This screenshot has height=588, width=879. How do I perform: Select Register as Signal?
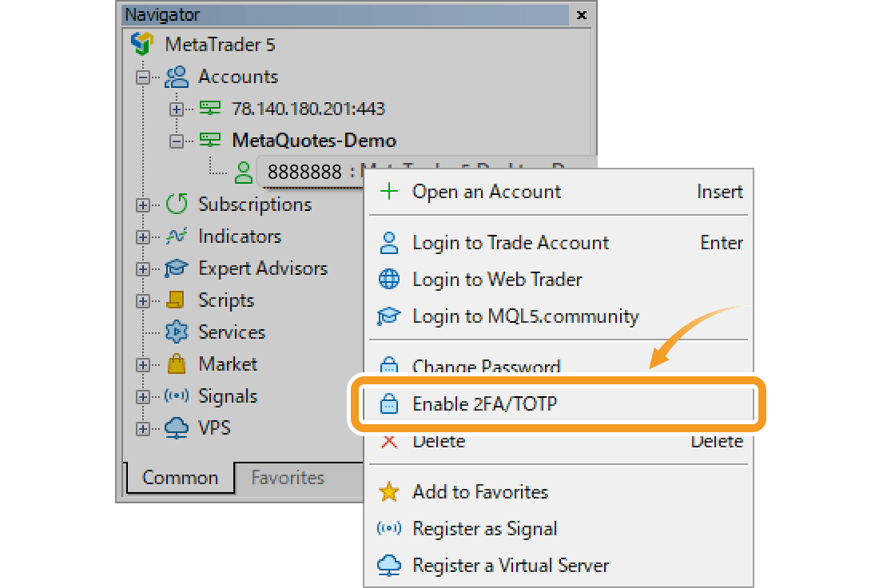(559, 528)
